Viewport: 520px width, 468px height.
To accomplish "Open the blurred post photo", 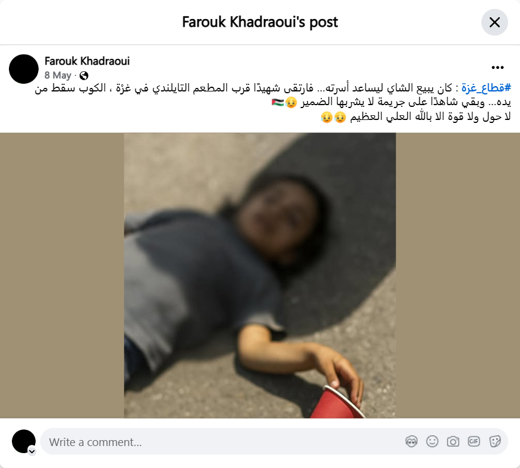I will pos(260,276).
